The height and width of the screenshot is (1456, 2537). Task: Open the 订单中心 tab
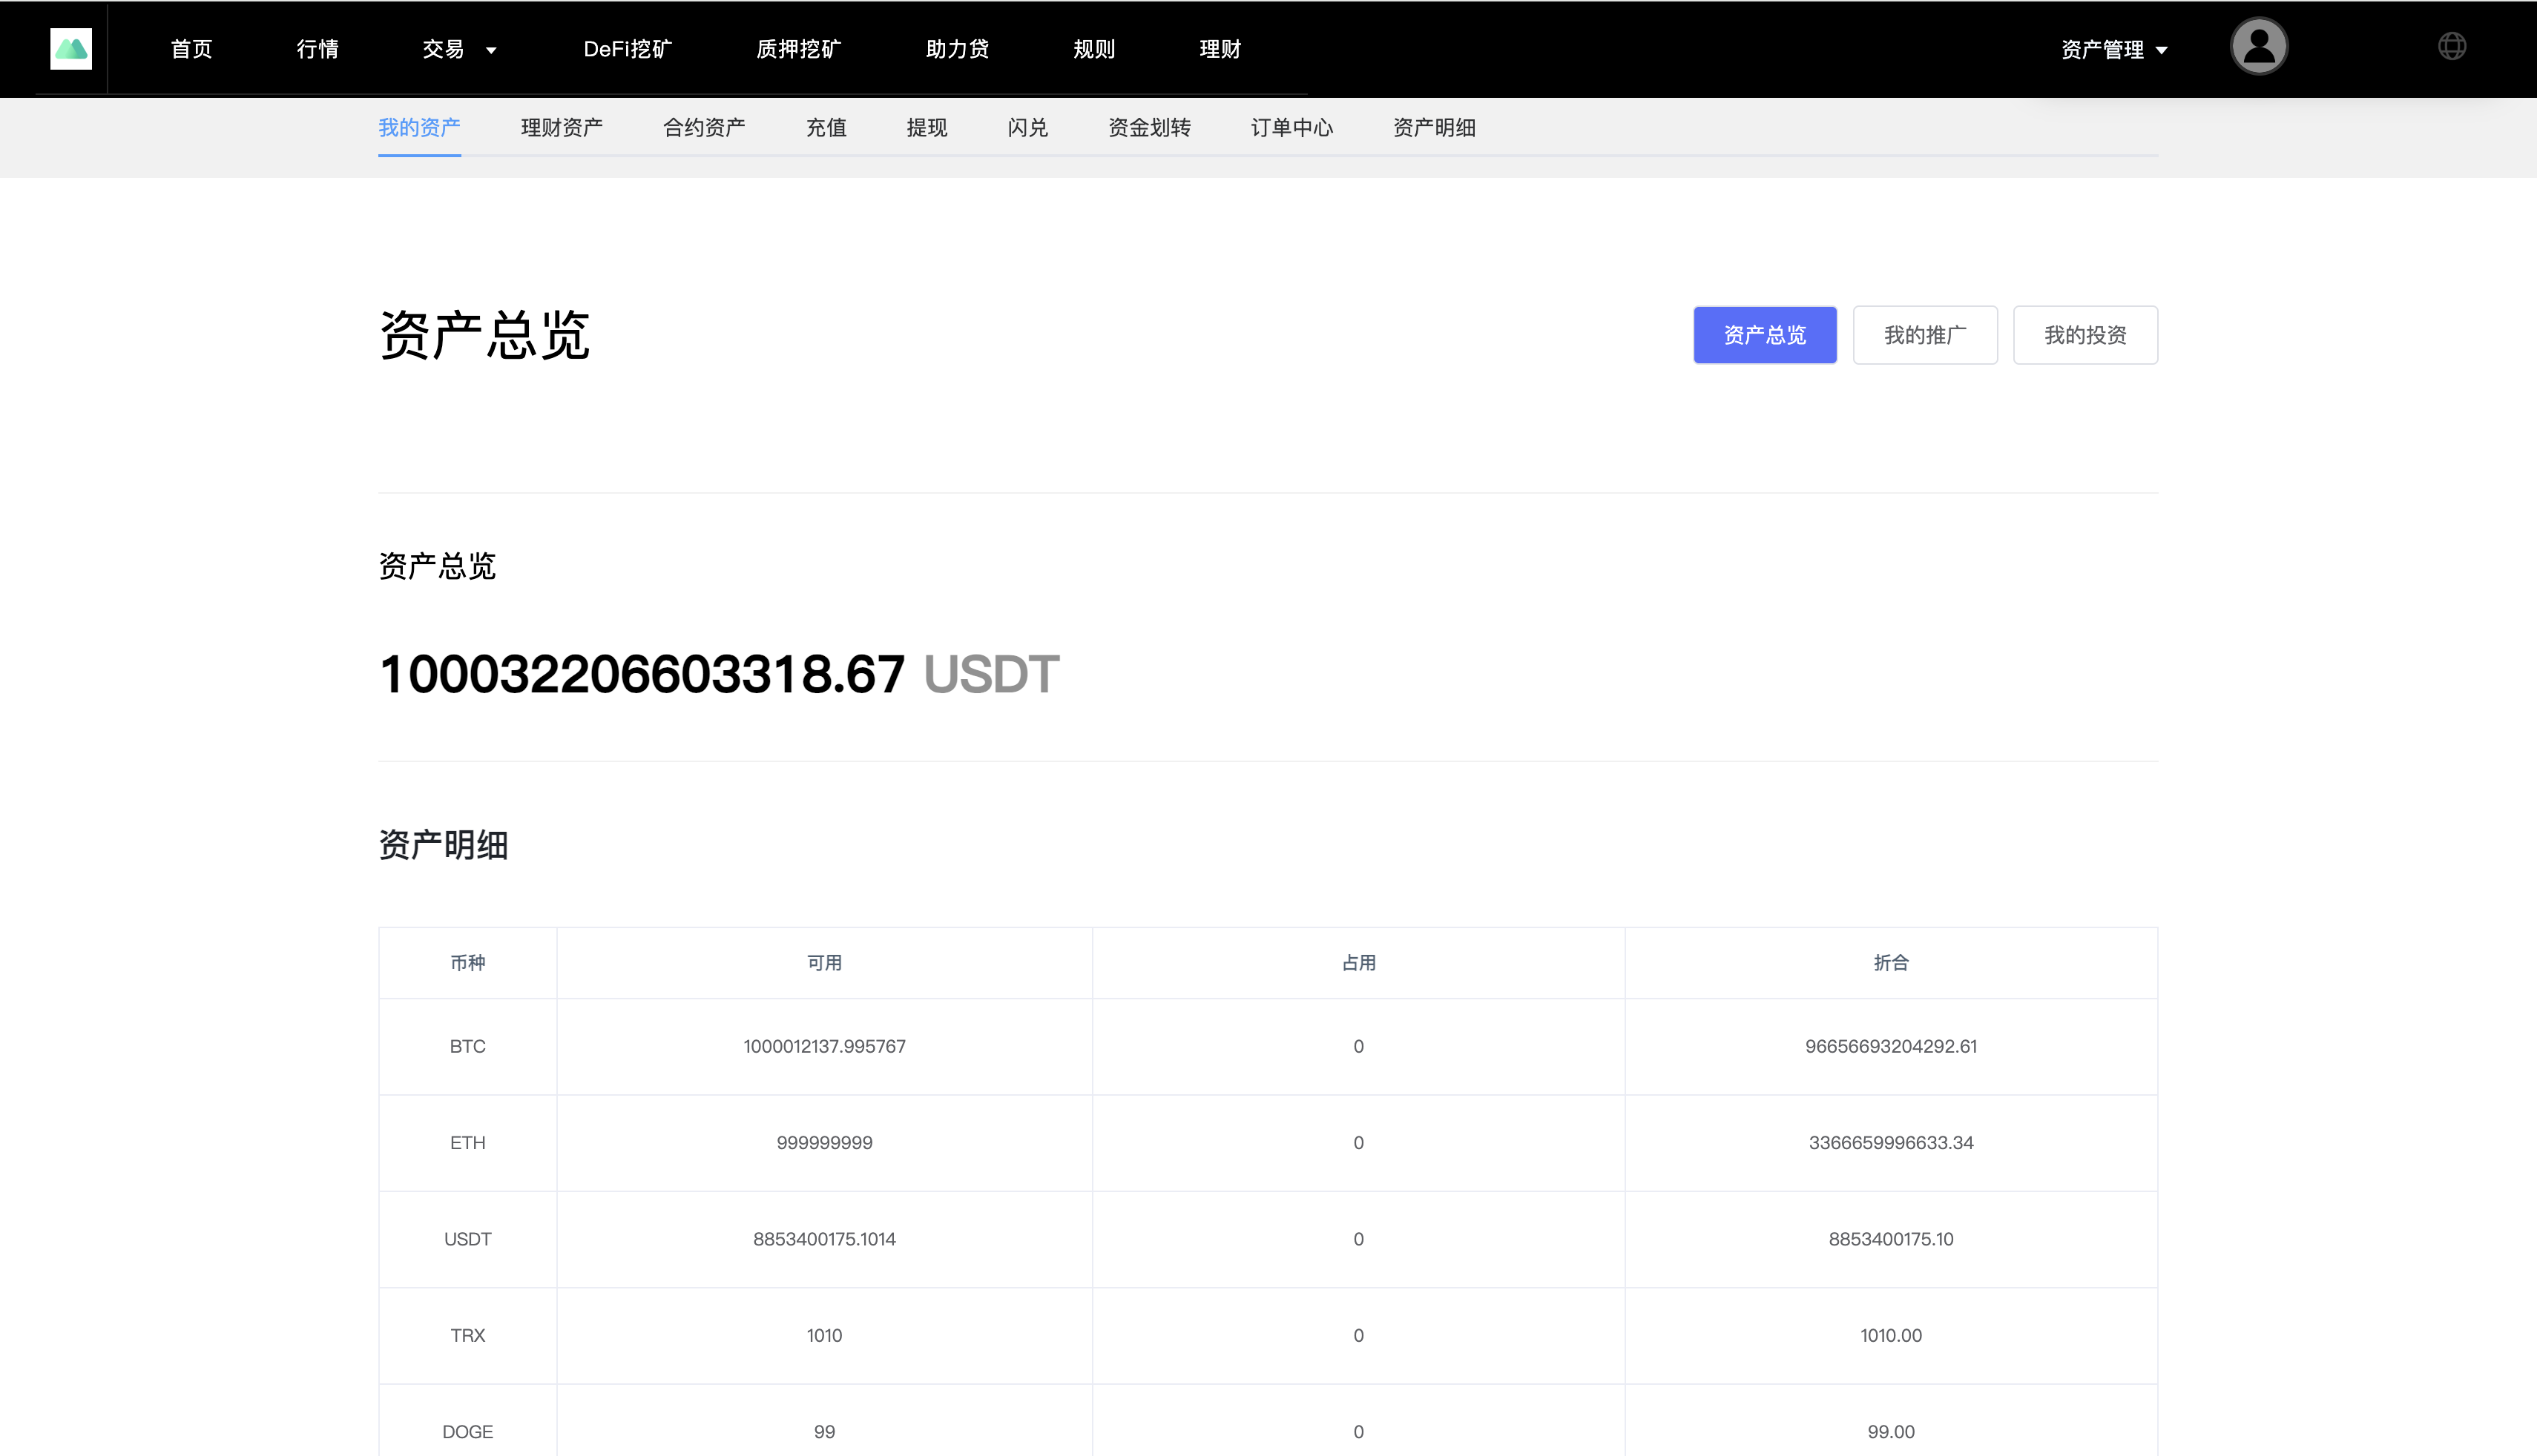[1294, 128]
